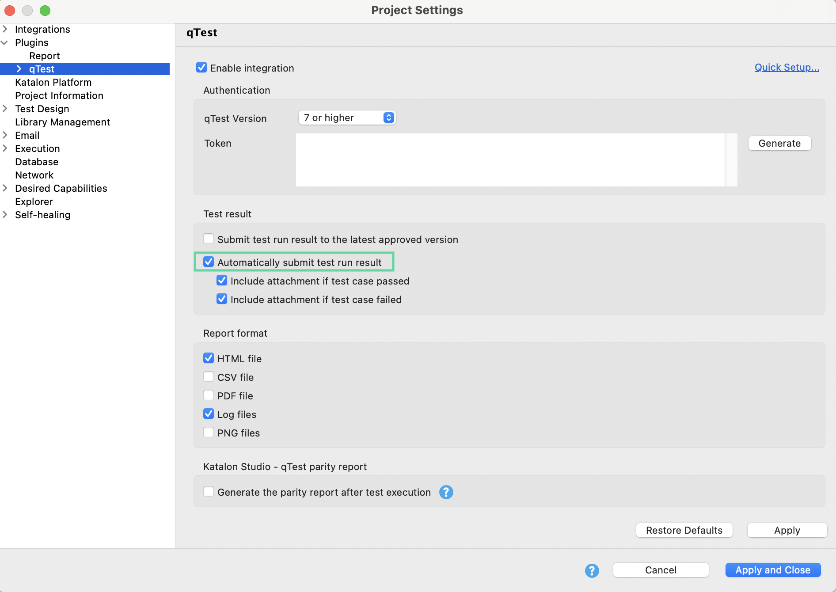This screenshot has width=836, height=592.
Task: Open the parity report help tooltip
Action: coord(446,492)
